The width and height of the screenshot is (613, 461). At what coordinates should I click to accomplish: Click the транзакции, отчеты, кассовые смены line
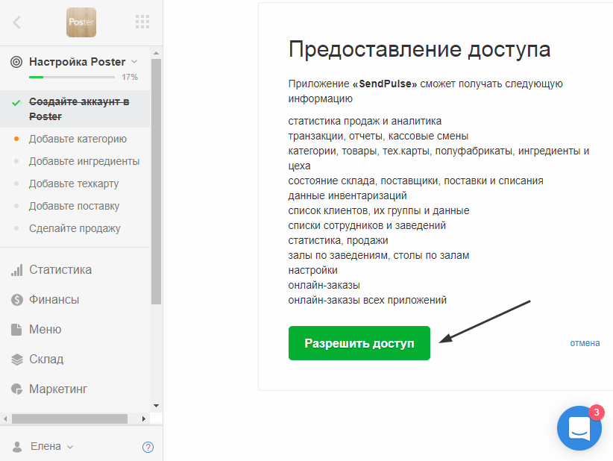coord(378,136)
